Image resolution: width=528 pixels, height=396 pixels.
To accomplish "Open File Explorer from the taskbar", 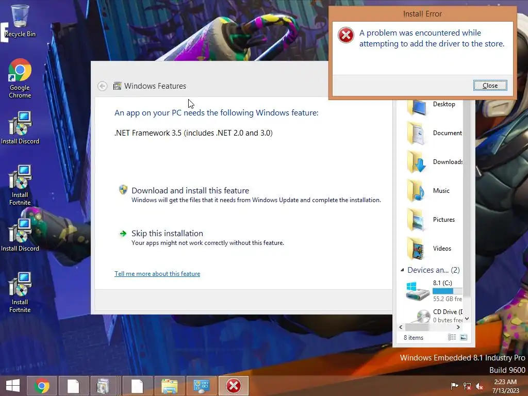I will point(169,386).
